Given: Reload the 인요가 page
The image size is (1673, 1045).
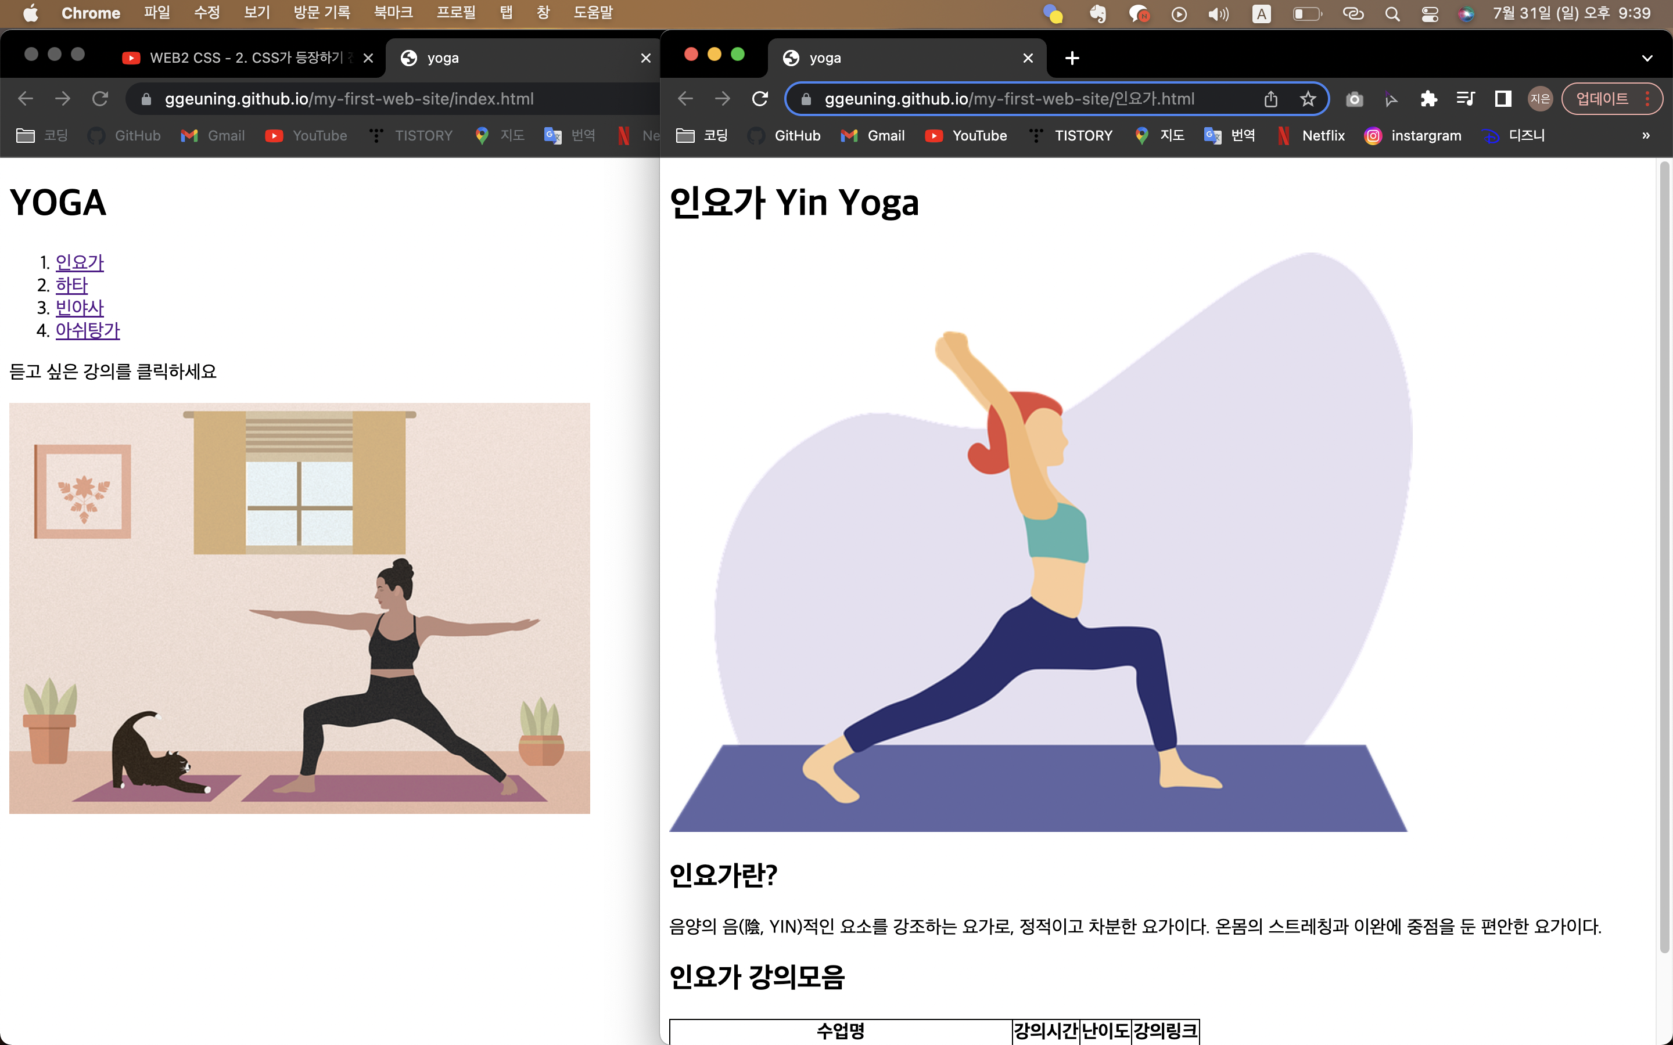Looking at the screenshot, I should 760,99.
